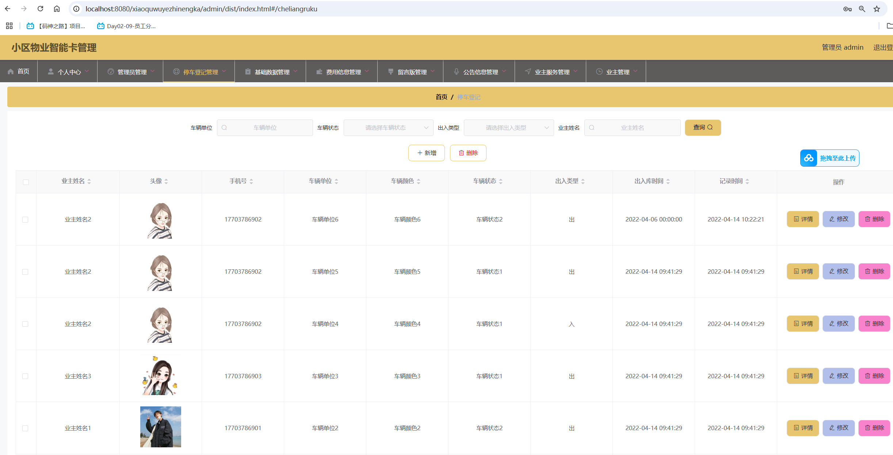
Task: Click the 车辆单位 search input field
Action: tap(265, 128)
